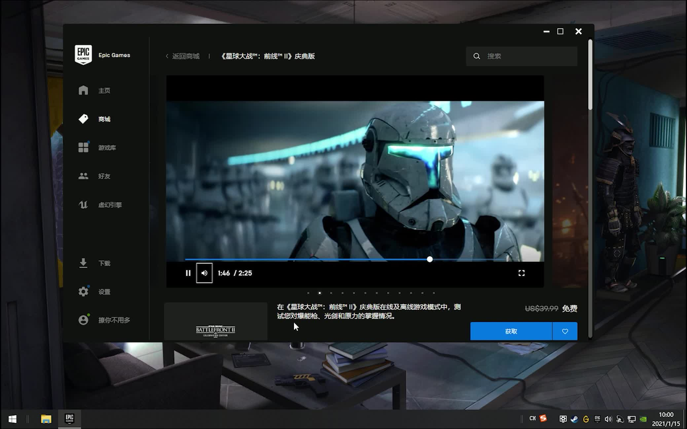
Task: Open File Explorer from taskbar
Action: pos(46,419)
